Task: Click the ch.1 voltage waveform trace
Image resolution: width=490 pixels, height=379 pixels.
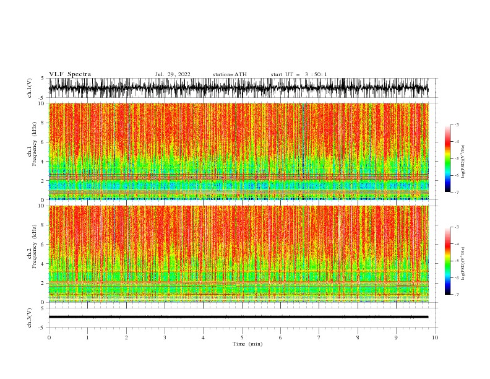Action: (238, 88)
